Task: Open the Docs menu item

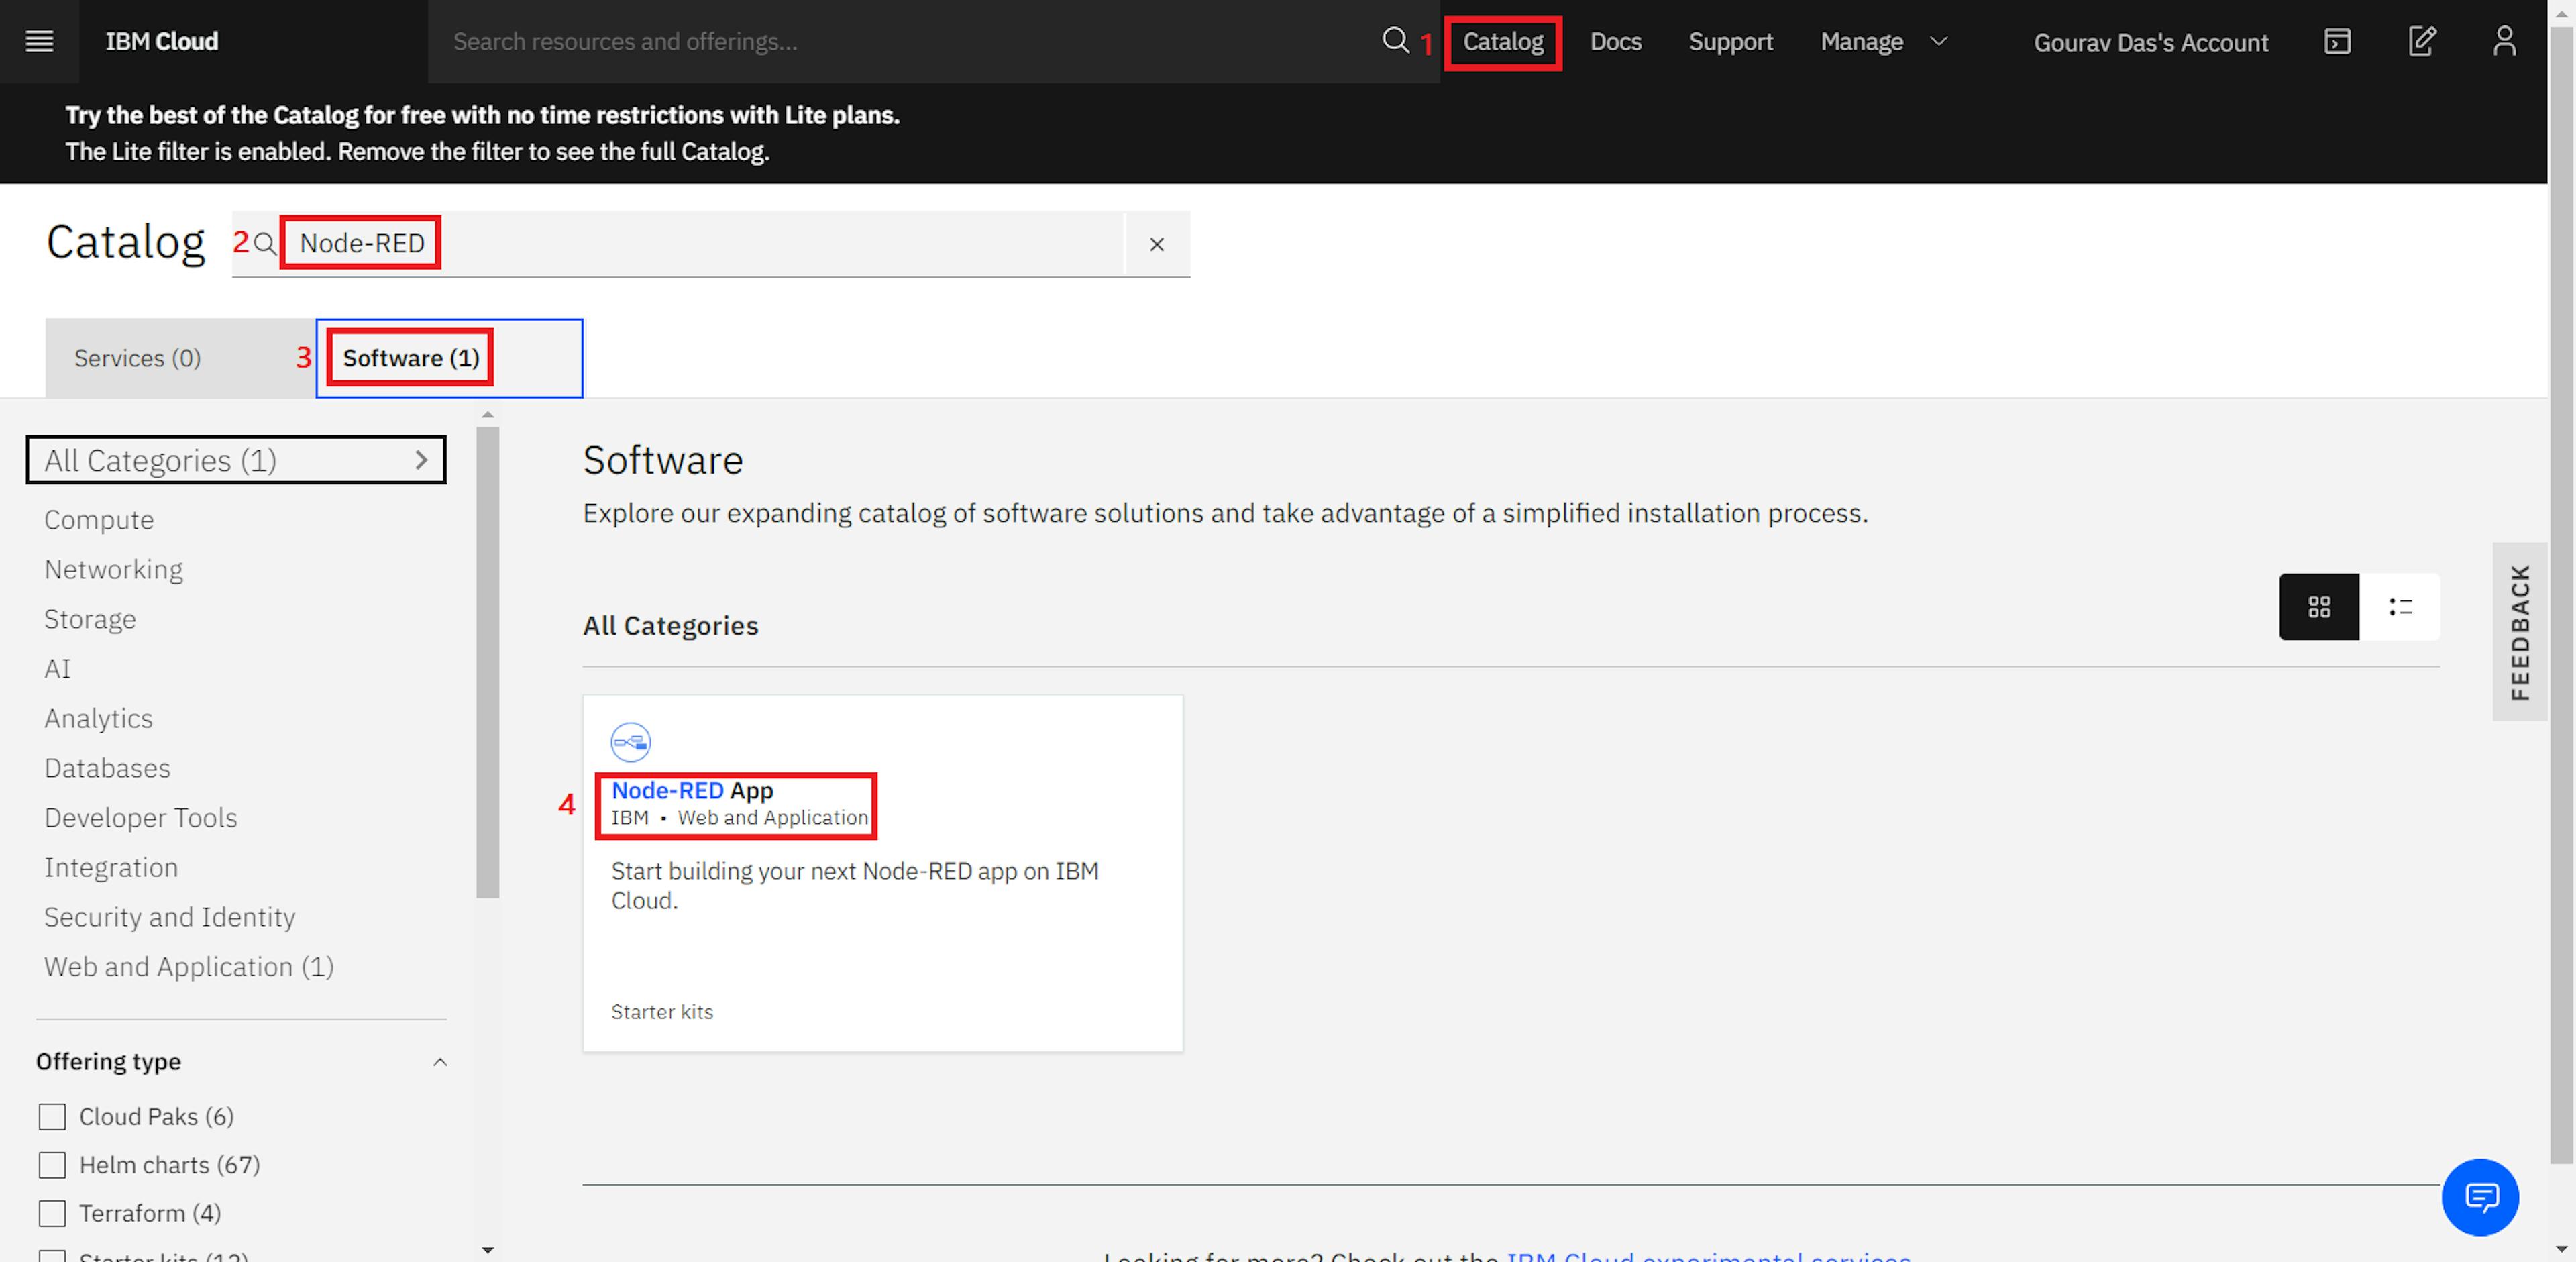Action: click(x=1615, y=42)
